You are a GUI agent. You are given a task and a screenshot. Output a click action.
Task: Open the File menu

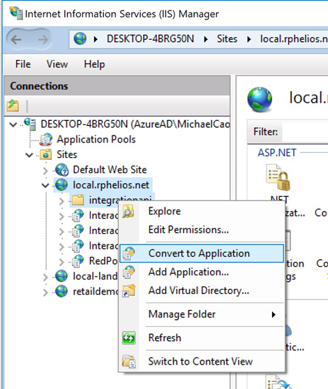pos(23,64)
